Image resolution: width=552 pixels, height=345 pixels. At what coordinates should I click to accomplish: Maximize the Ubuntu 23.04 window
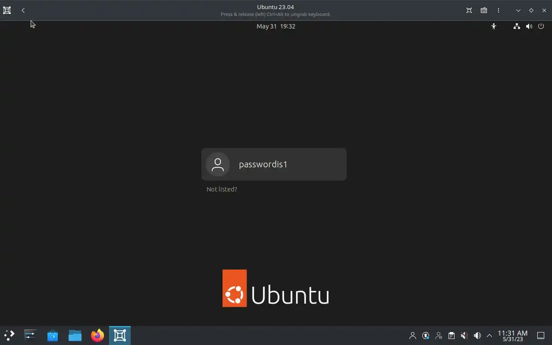(x=531, y=10)
